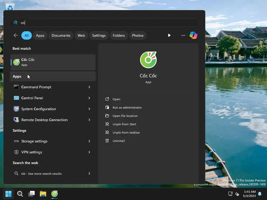Click the search magnifier icon in search box
Screen dimensions: 267x200
(15, 23)
